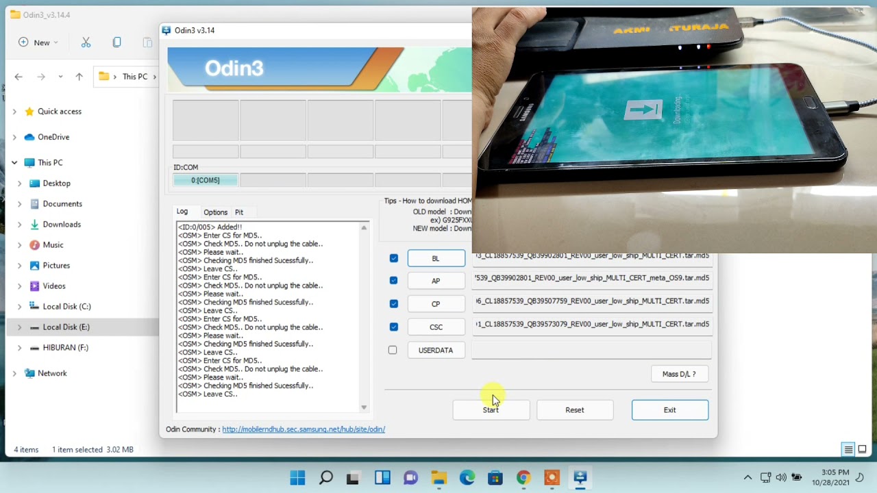Click the Reset button in Odin
877x493 pixels.
click(x=575, y=410)
